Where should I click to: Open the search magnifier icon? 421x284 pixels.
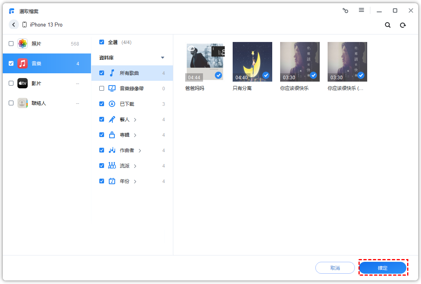(388, 25)
